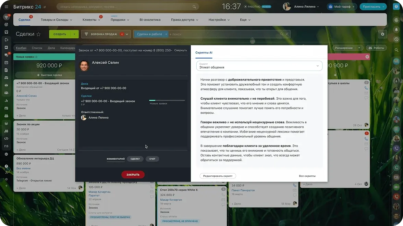403x226 pixels.
Task: Click the Редактировать скрипт button
Action: click(217, 175)
